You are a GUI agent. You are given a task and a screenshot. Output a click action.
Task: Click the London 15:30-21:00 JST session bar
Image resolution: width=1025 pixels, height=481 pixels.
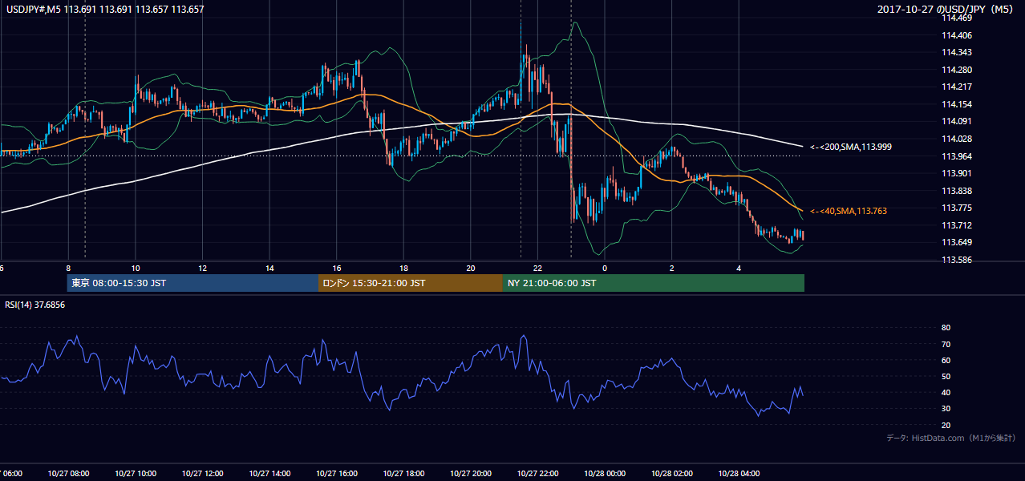(x=411, y=283)
